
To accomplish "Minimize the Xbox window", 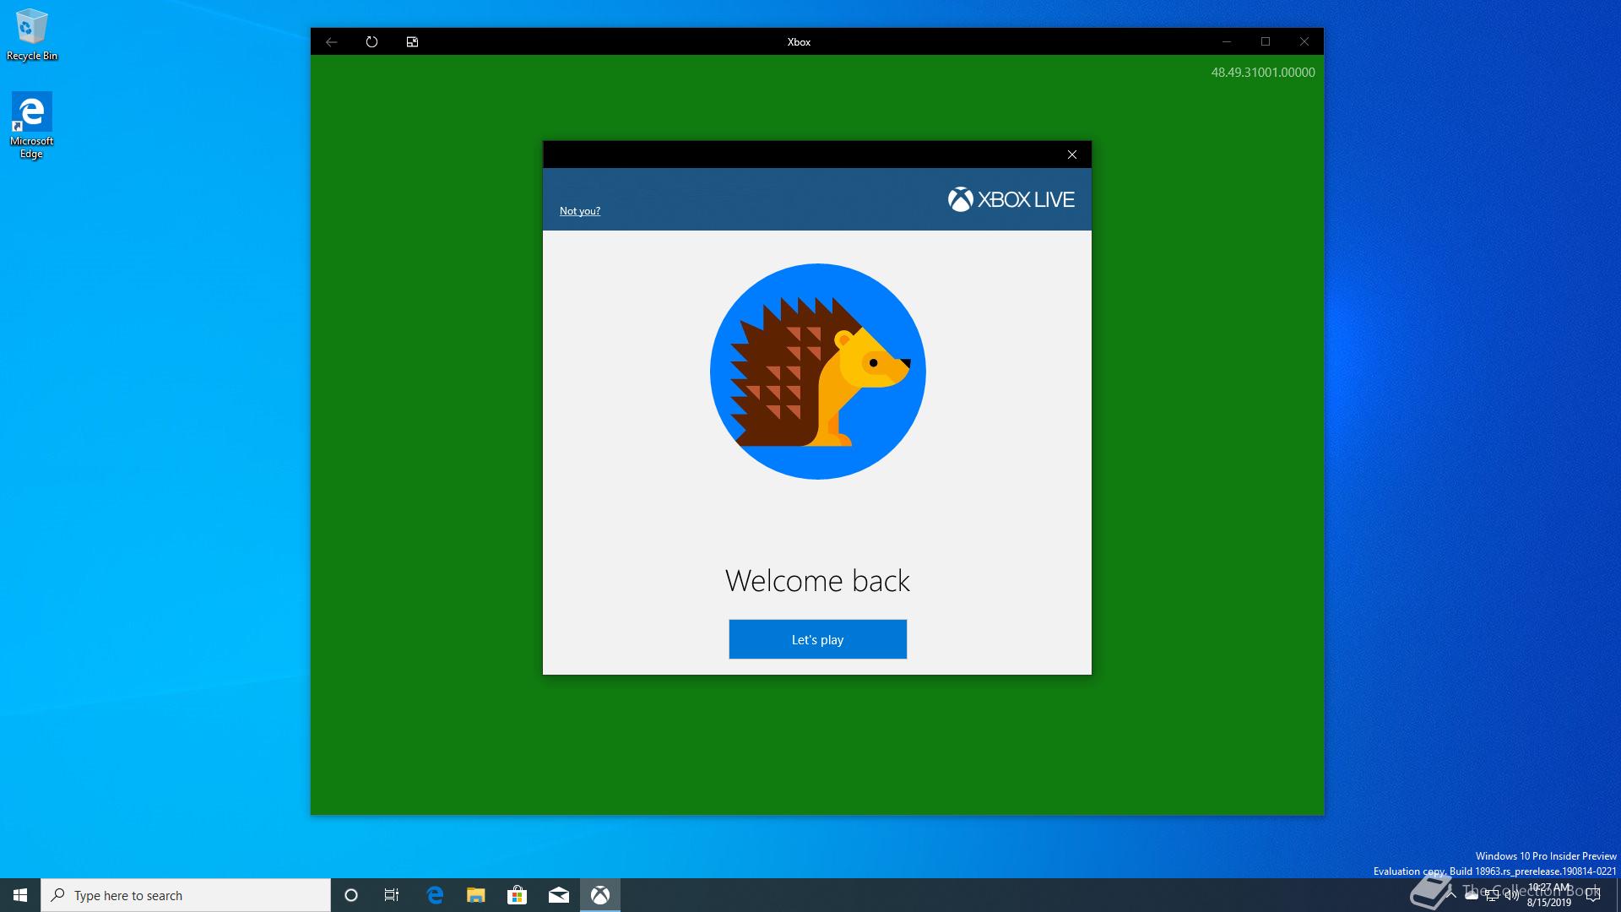I will point(1227,41).
